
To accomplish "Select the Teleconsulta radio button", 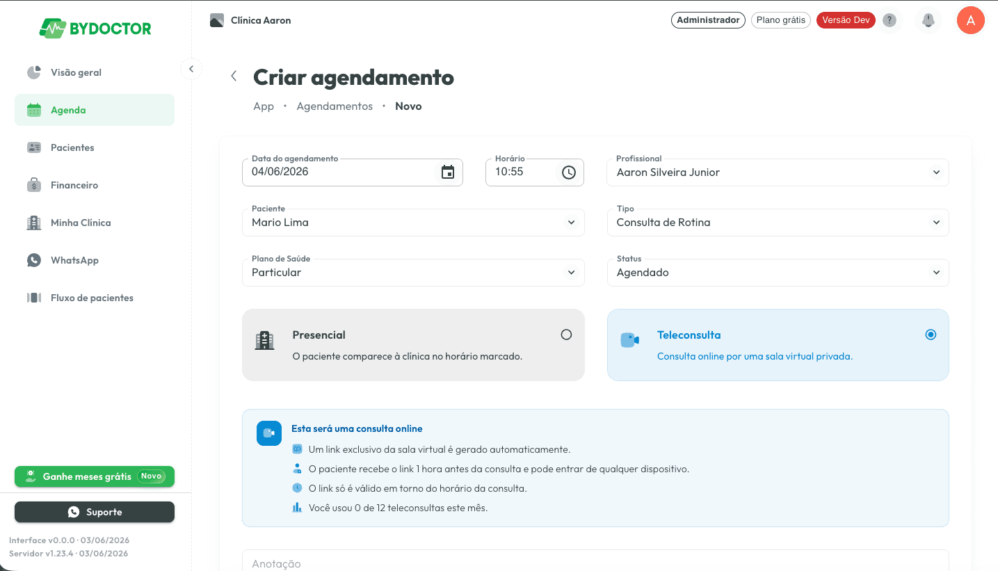I will pyautogui.click(x=931, y=335).
